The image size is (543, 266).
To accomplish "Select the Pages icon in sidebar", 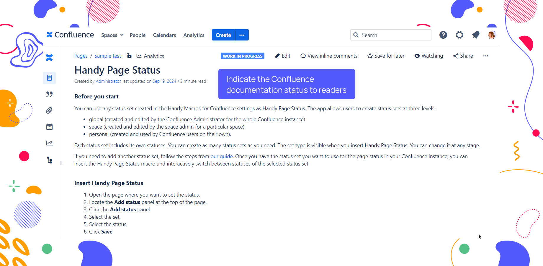I will click(x=49, y=78).
